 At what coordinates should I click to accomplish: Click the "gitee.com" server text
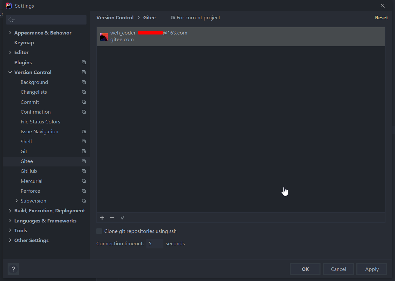click(x=122, y=40)
